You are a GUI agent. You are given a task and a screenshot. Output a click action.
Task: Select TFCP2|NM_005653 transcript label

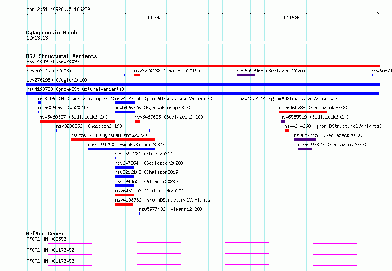click(47, 239)
